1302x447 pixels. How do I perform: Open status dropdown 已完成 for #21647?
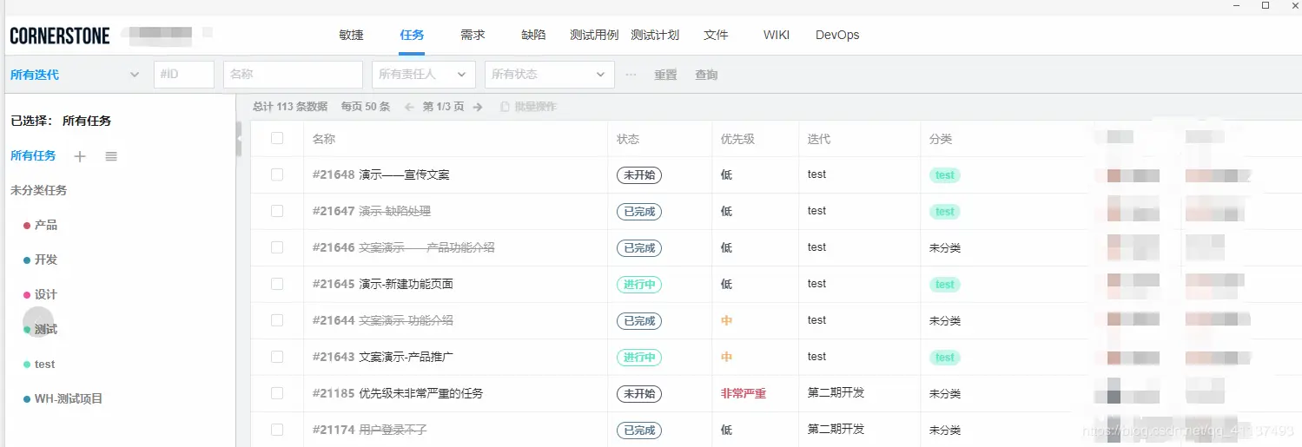click(639, 211)
